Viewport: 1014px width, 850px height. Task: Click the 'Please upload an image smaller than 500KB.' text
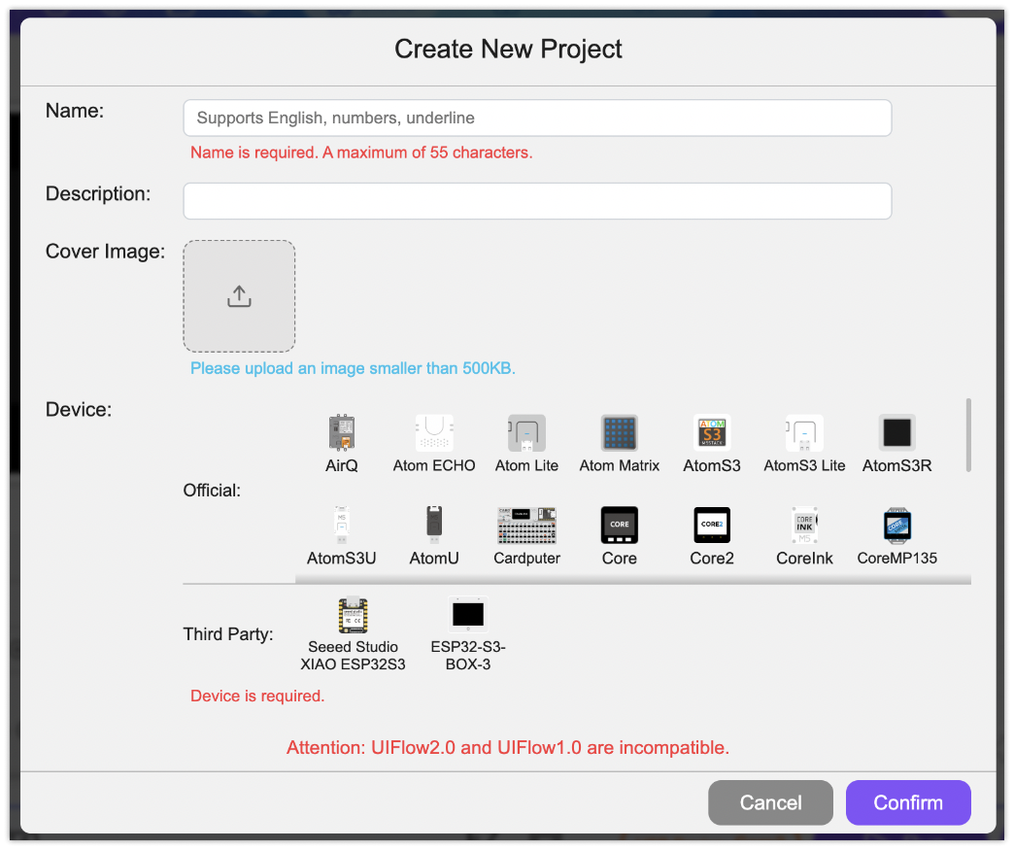coord(353,368)
